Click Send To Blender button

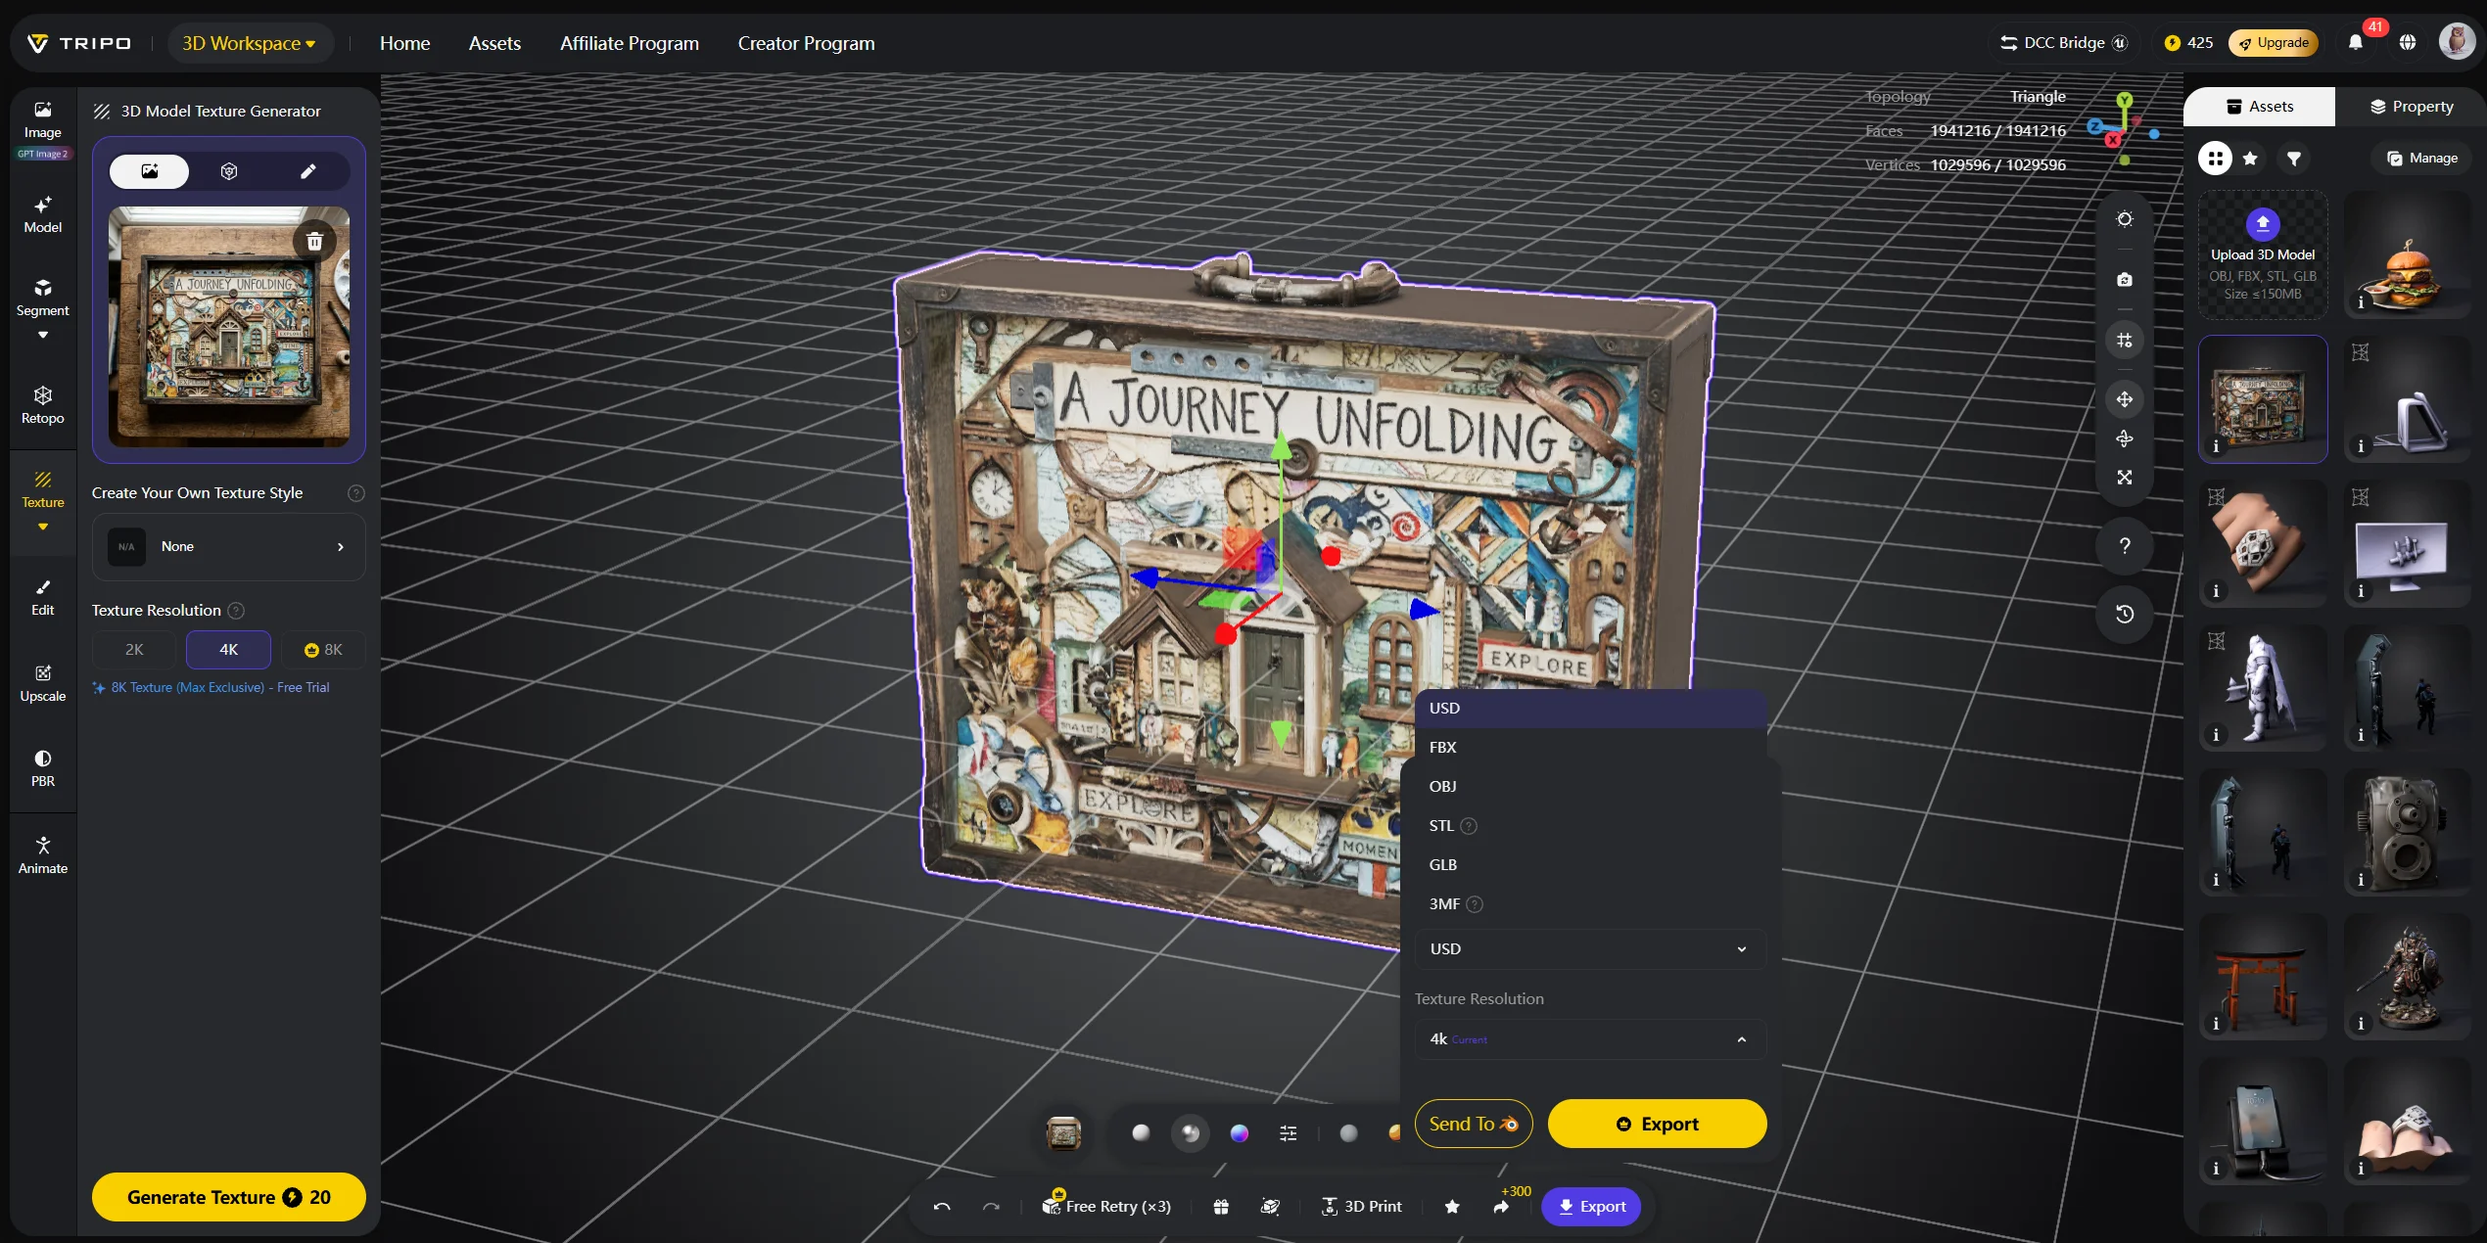pyautogui.click(x=1473, y=1124)
